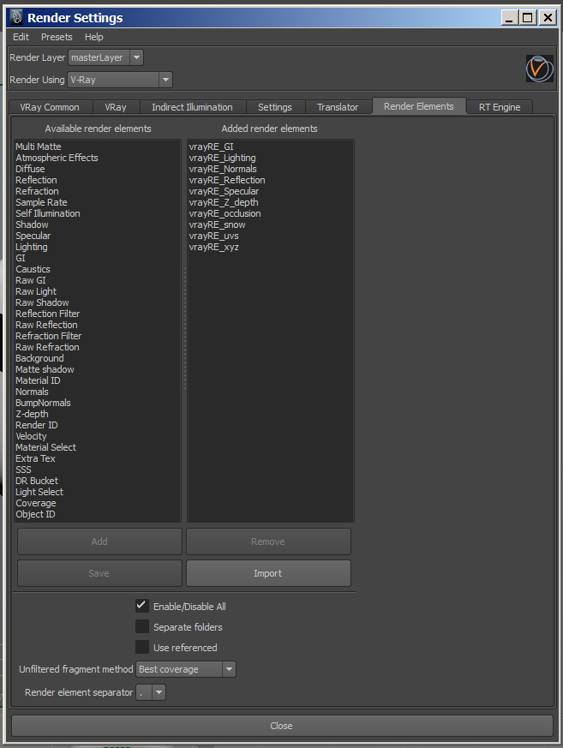Open the Presets menu
This screenshot has width=563, height=748.
tap(57, 37)
